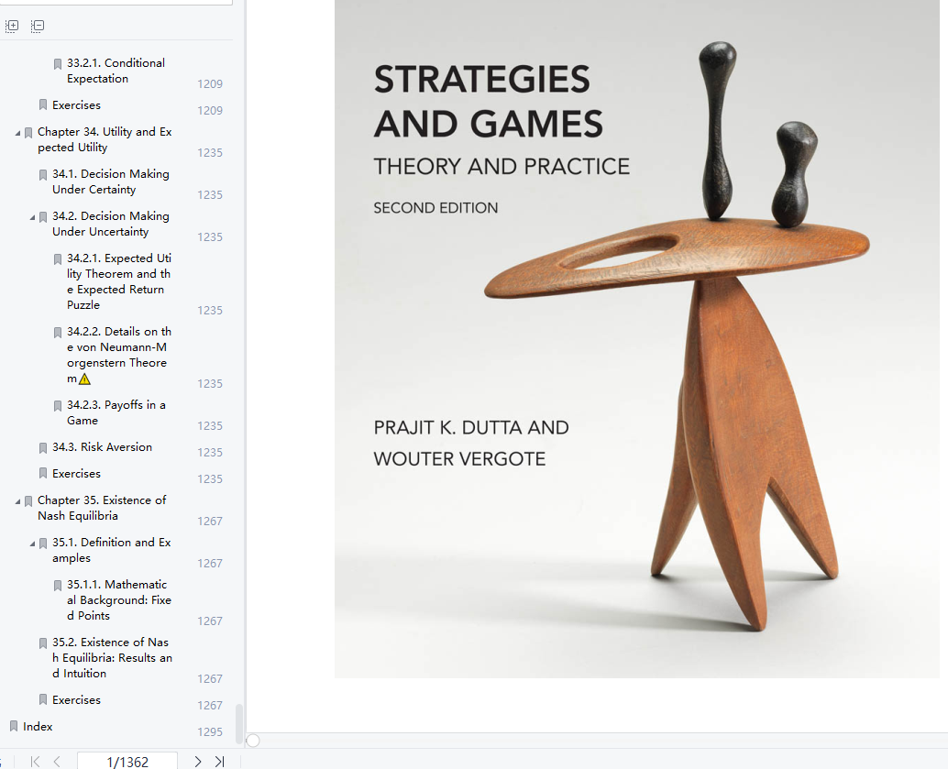Click page number 1295 next to Index
This screenshot has height=769, width=948.
210,732
